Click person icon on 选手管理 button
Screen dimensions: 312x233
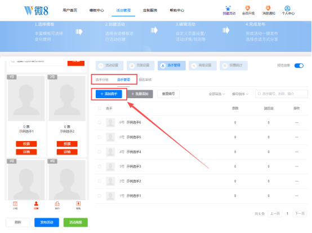pos(163,66)
